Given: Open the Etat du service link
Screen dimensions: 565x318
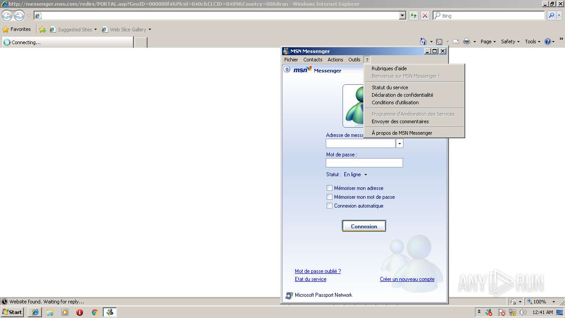Looking at the screenshot, I should coord(310,279).
